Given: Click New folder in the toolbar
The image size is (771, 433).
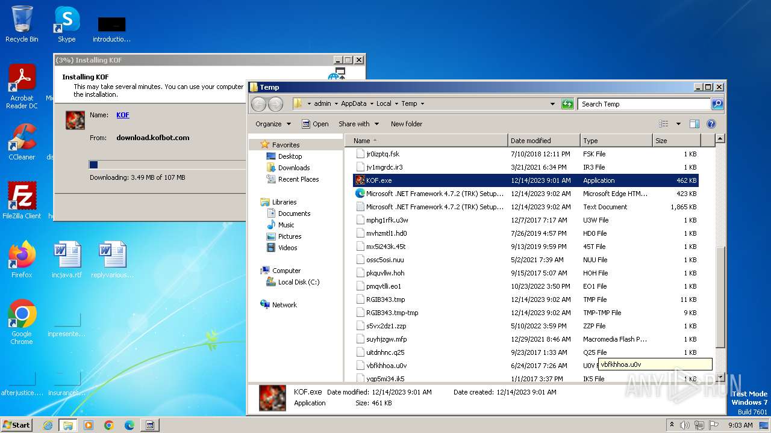Looking at the screenshot, I should pos(407,124).
